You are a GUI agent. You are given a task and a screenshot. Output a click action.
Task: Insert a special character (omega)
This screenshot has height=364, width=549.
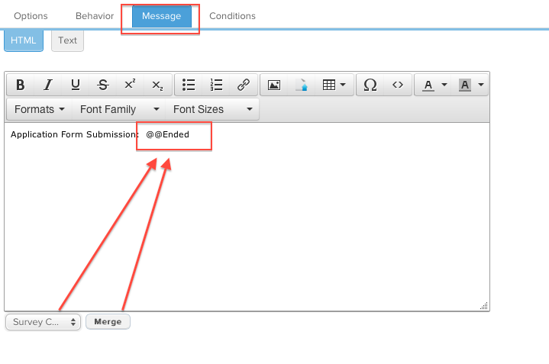click(370, 85)
